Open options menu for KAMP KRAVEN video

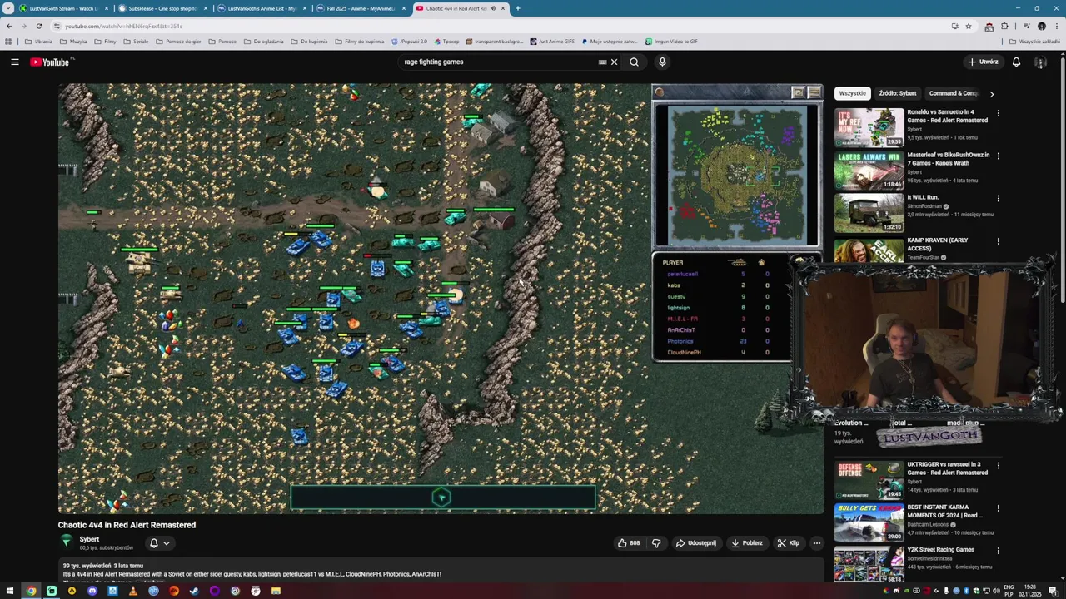point(998,241)
